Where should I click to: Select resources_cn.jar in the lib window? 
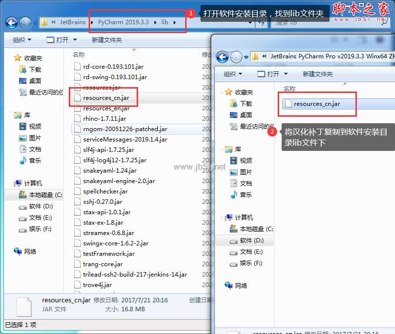[x=102, y=98]
